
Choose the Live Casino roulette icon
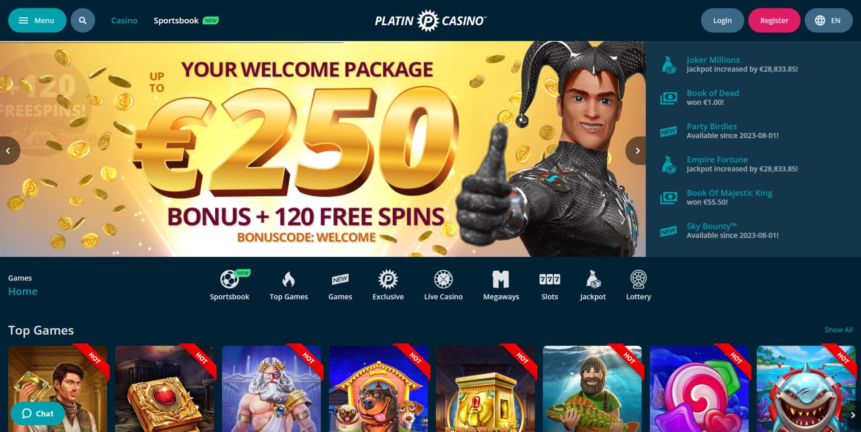[x=443, y=279]
